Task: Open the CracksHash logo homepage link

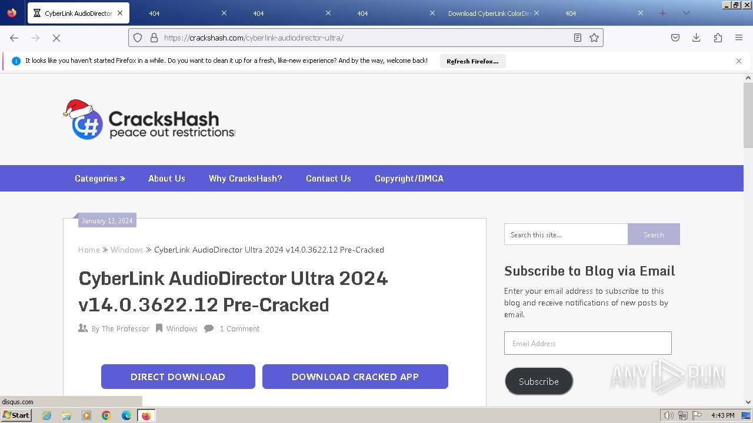Action: (149, 119)
